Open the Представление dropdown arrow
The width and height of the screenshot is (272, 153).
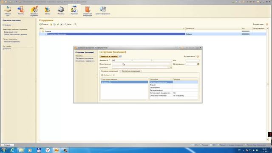(x=171, y=64)
